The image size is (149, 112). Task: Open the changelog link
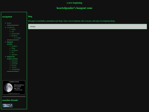coord(15,69)
